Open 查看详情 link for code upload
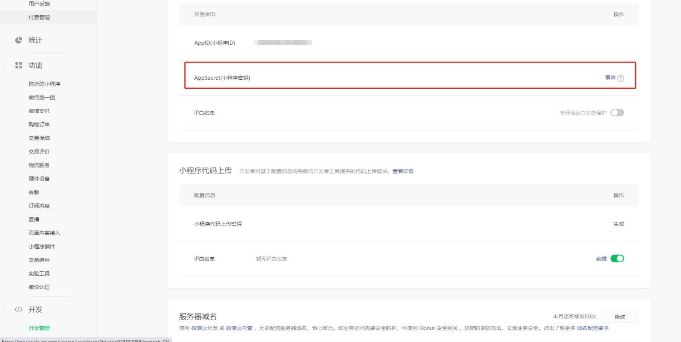 403,171
